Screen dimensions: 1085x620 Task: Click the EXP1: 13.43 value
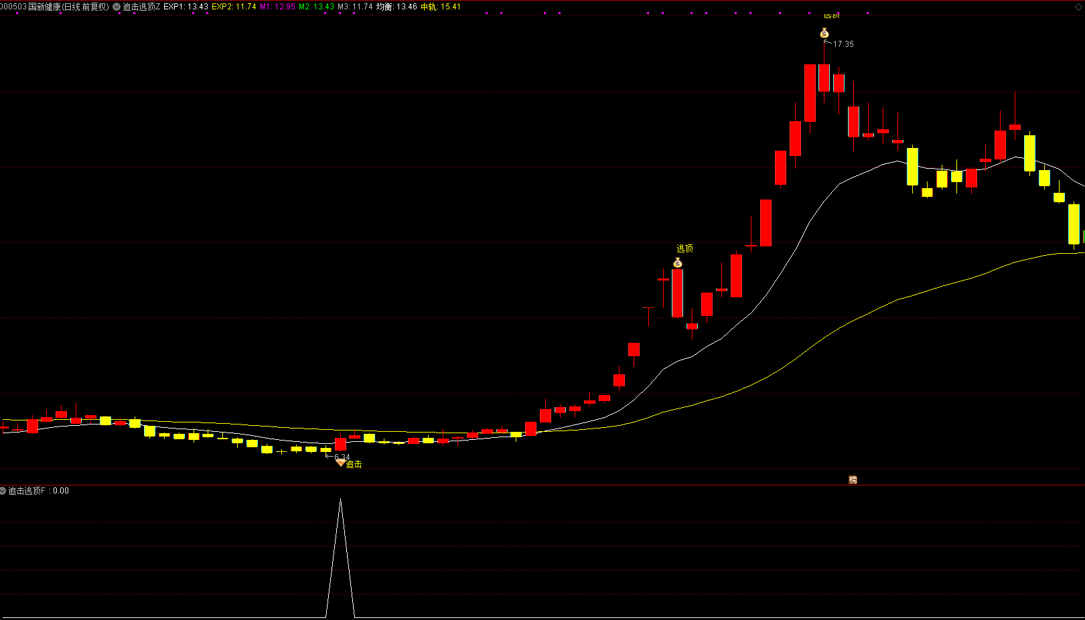coord(186,7)
